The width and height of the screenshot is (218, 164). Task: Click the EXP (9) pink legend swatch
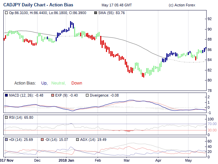[53, 95]
